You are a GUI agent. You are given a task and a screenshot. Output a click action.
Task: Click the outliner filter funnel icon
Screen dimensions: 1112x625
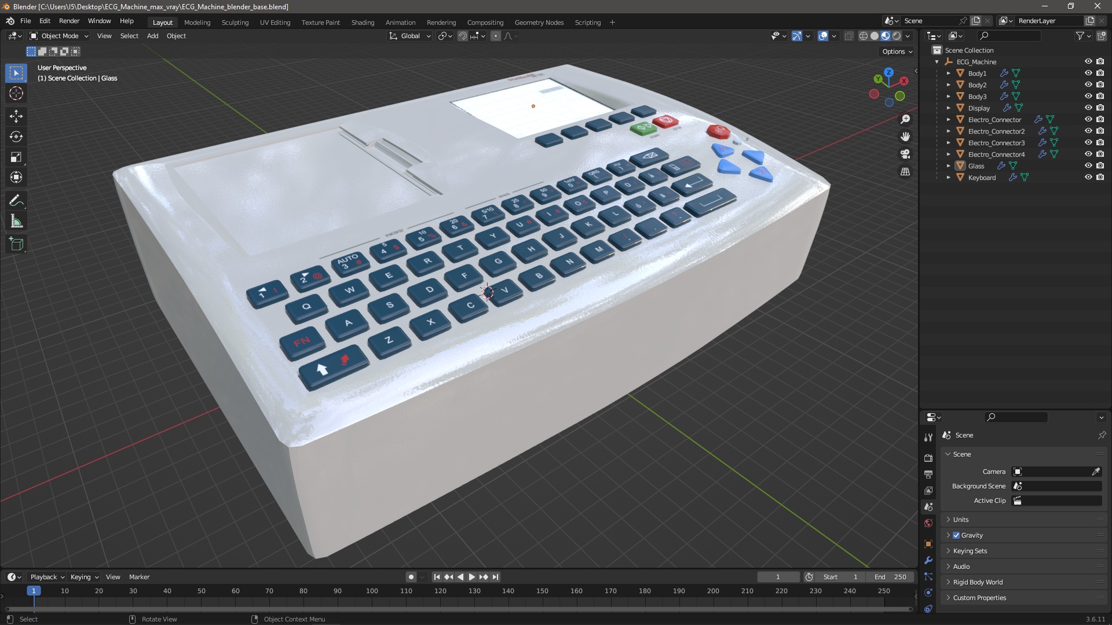click(x=1080, y=36)
